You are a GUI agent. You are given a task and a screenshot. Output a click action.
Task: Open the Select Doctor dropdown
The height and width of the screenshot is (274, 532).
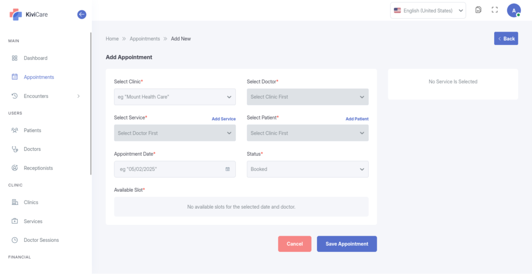tap(307, 97)
